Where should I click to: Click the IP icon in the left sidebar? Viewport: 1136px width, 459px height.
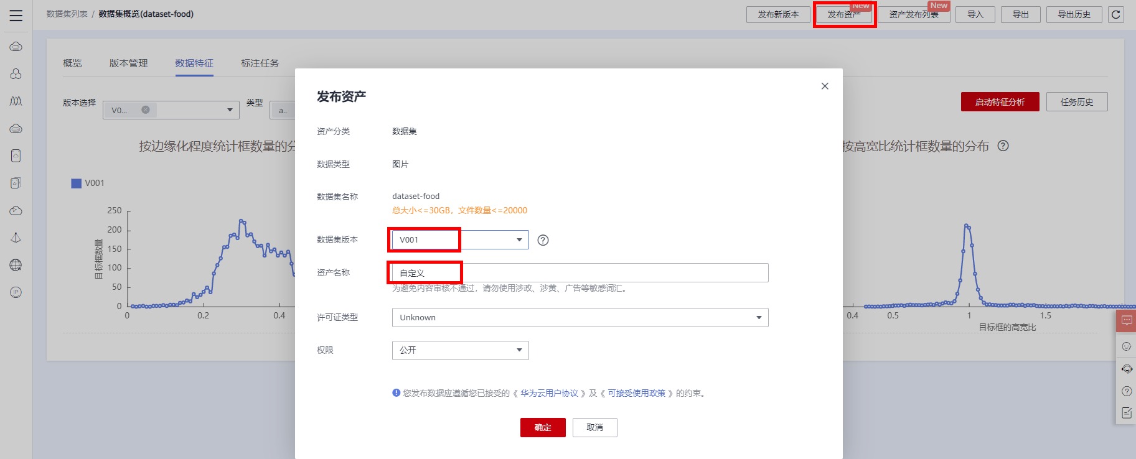[16, 292]
